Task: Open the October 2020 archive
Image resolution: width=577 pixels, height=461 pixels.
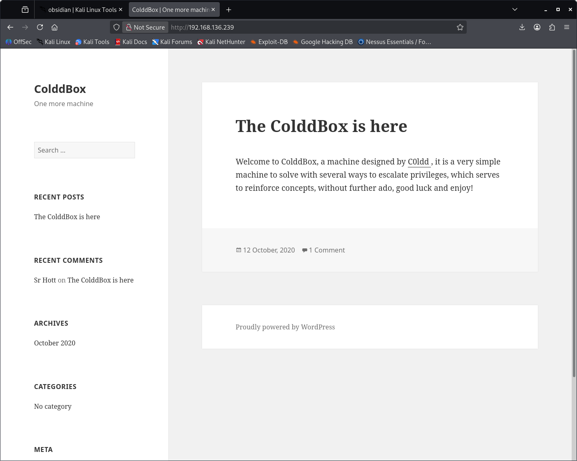Action: tap(55, 343)
